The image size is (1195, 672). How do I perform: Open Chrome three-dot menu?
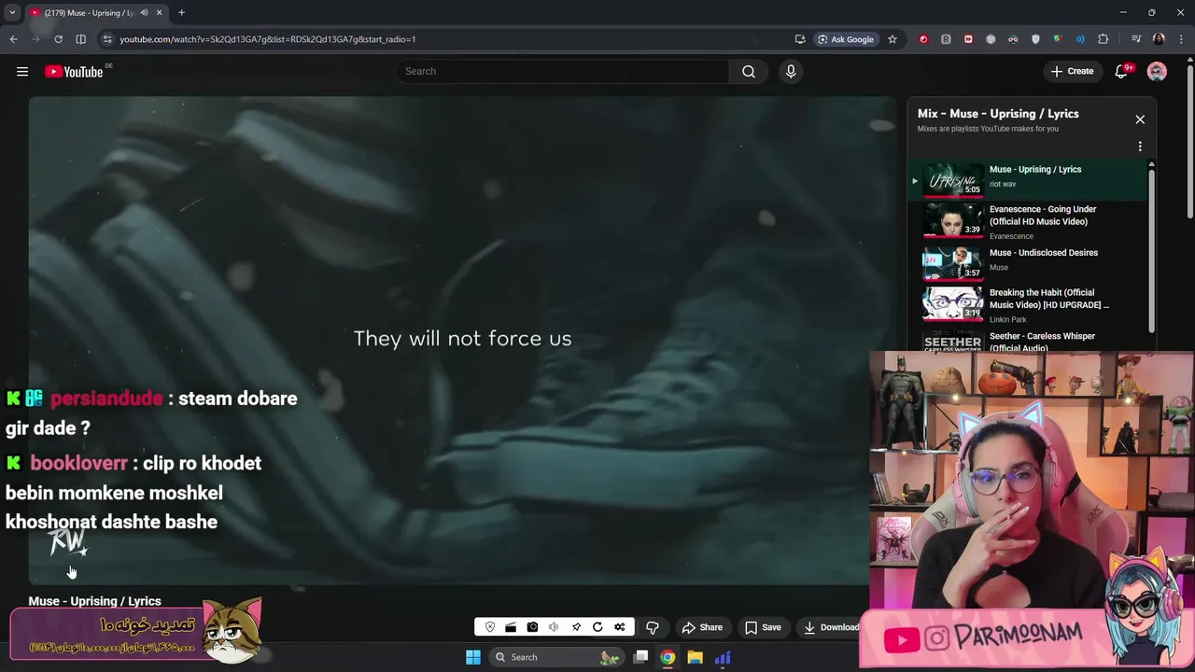click(x=1181, y=39)
